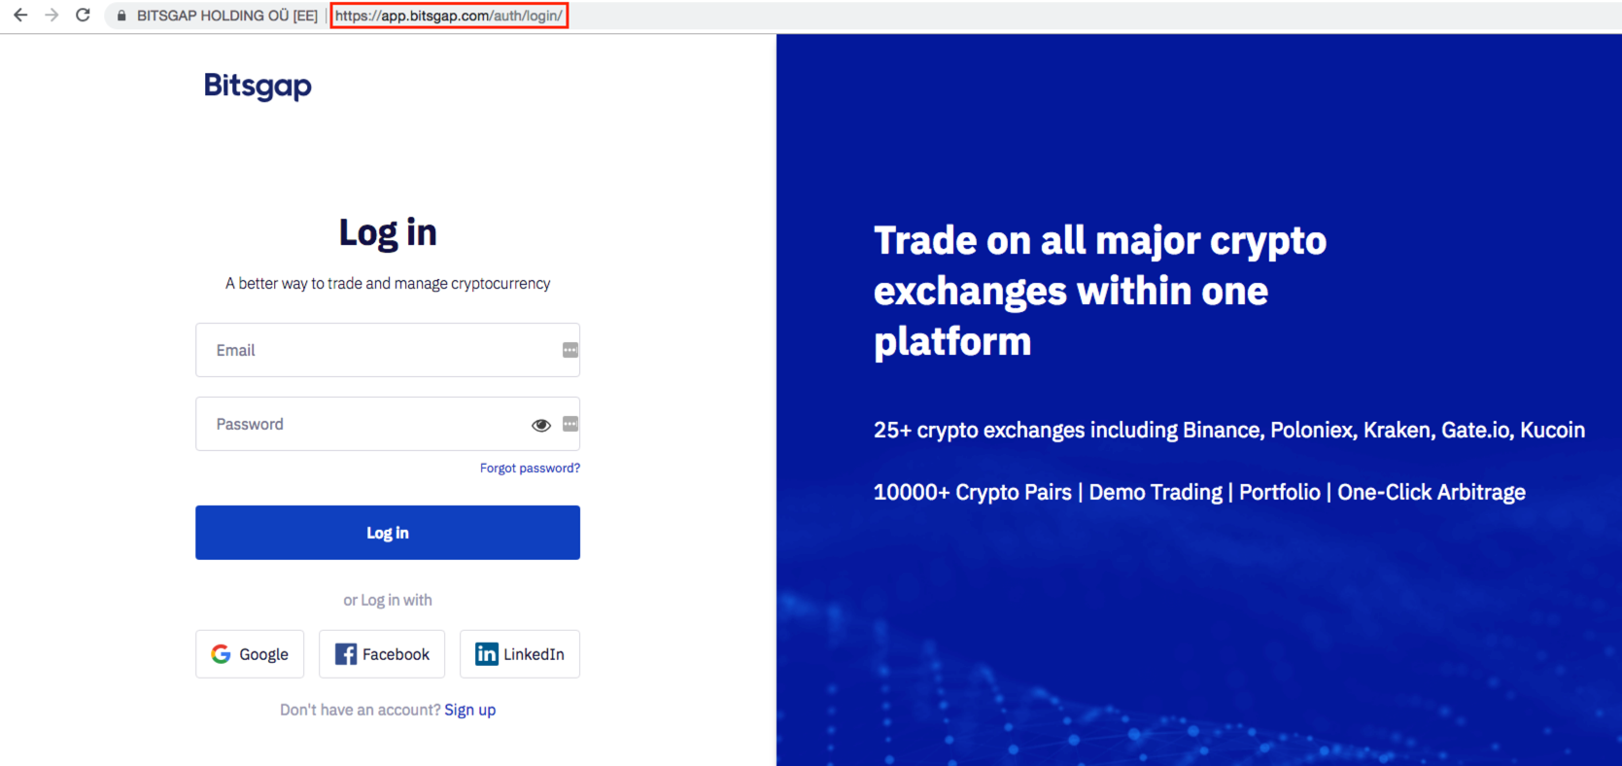The height and width of the screenshot is (766, 1622).
Task: Focus the Email input field
Action: [x=388, y=350]
